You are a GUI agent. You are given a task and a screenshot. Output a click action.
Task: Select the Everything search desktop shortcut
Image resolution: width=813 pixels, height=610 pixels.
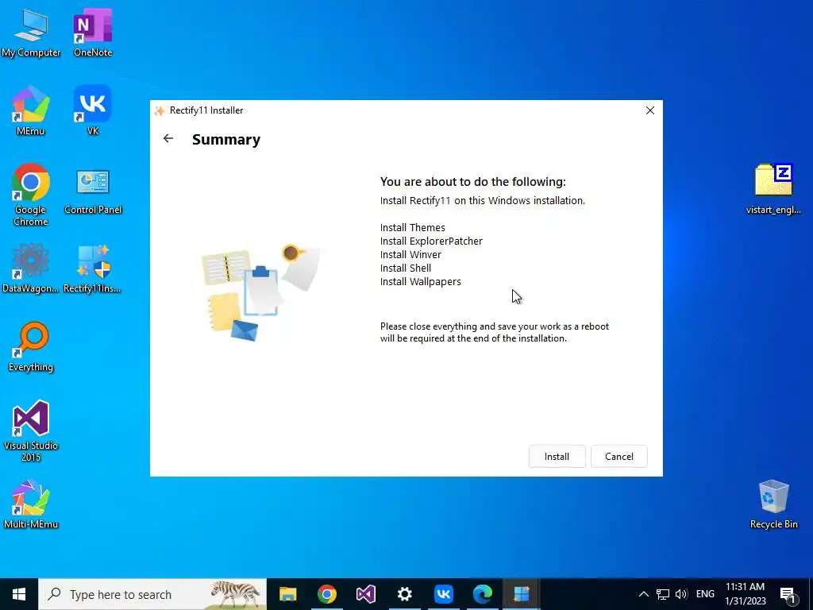[31, 347]
